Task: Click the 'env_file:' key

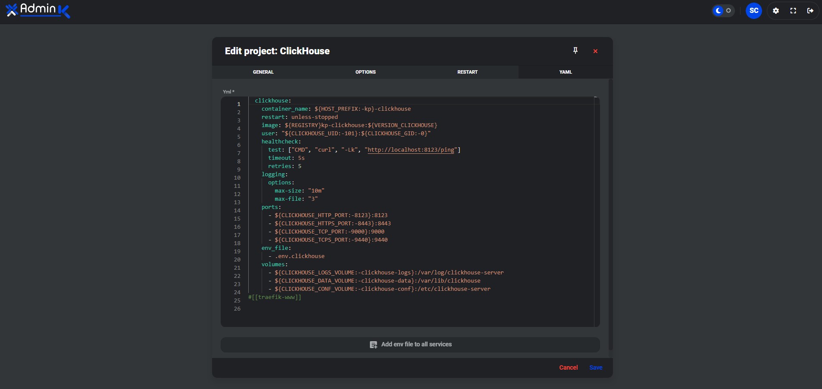Action: coord(276,248)
